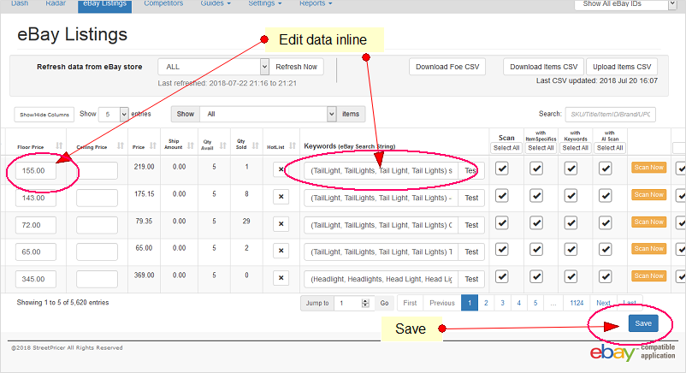The height and width of the screenshot is (373, 686).
Task: Toggle with All Scan checkbox in fourth row
Action: pos(606,252)
